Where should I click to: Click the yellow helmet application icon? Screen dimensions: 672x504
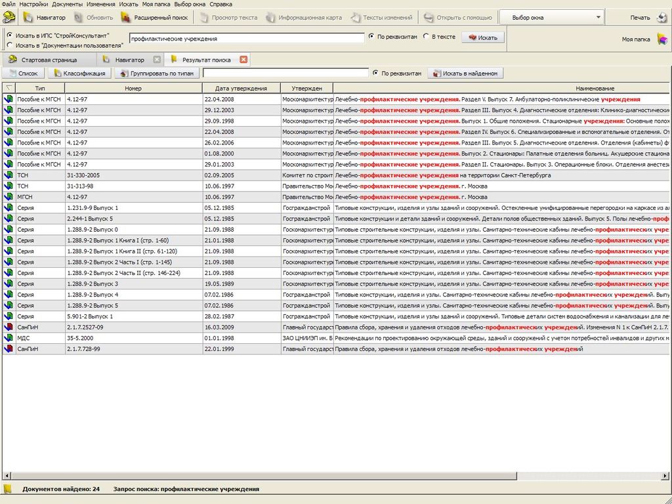click(x=9, y=17)
